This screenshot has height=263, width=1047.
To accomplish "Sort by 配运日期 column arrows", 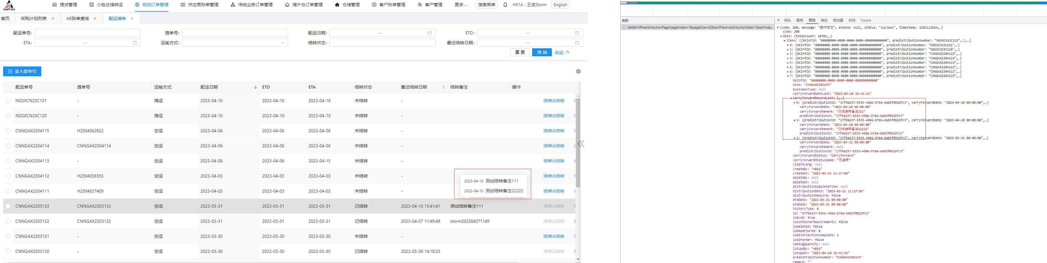I will tap(255, 87).
